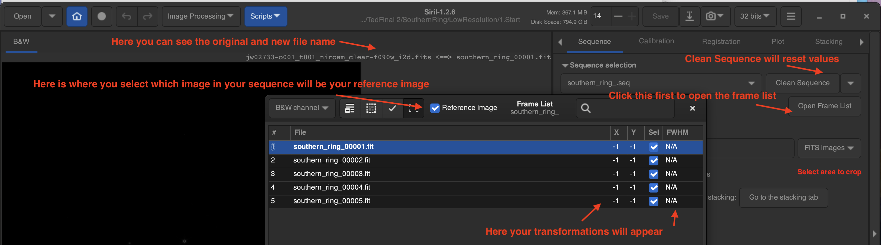Click the select-all frames icon
Image resolution: width=881 pixels, height=245 pixels.
(x=371, y=108)
